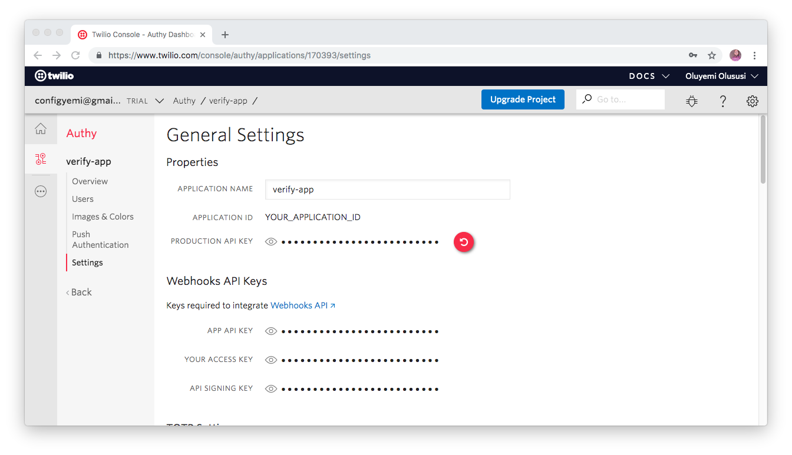Viewport: 792px width, 455px height.
Task: Open the home icon in sidebar
Action: pos(41,129)
